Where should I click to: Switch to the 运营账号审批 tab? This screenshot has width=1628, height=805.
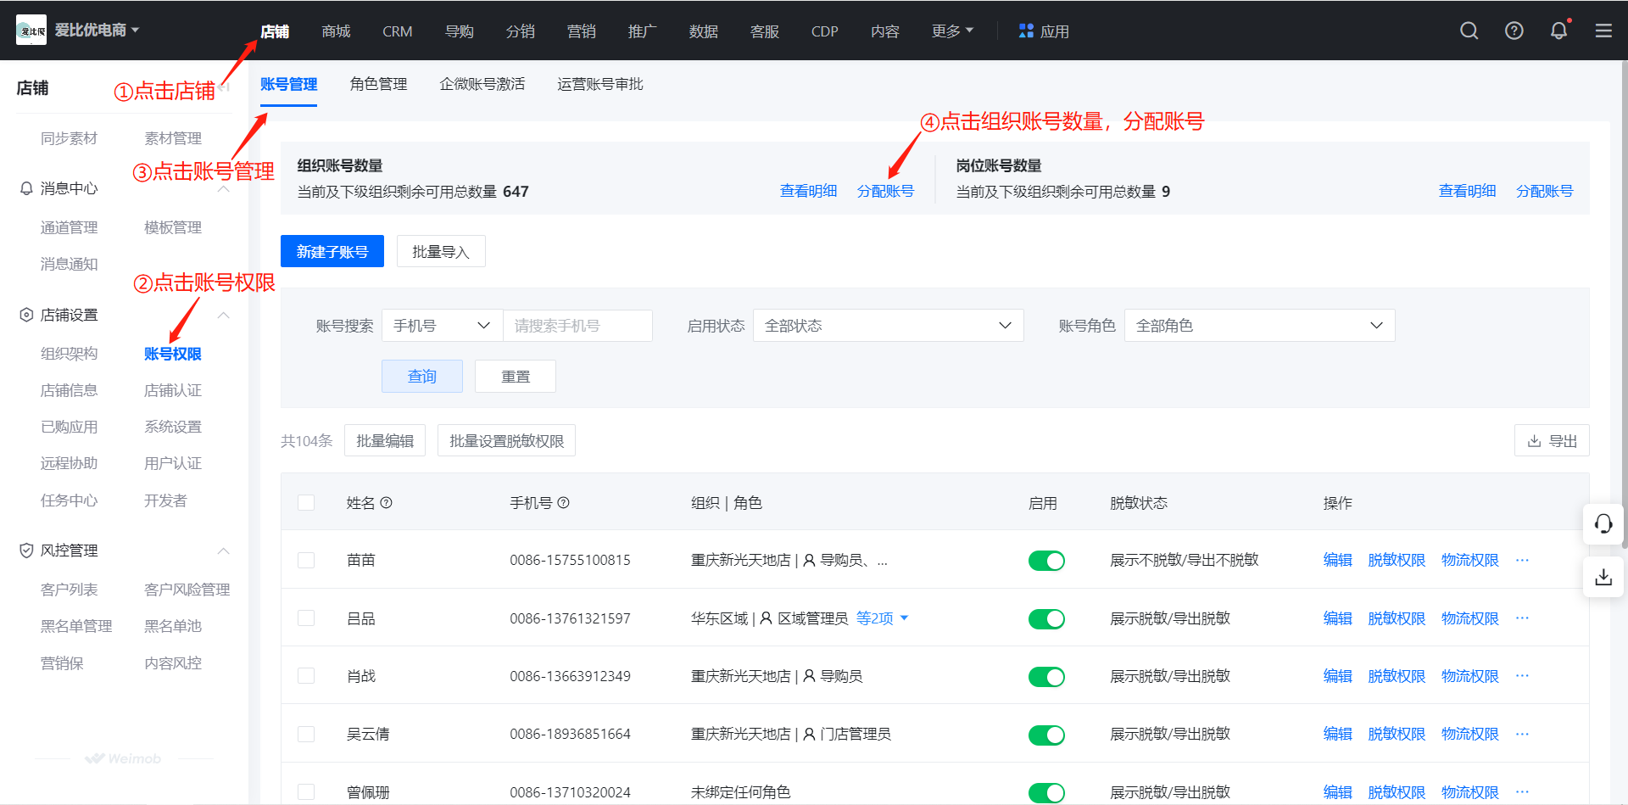pos(599,84)
